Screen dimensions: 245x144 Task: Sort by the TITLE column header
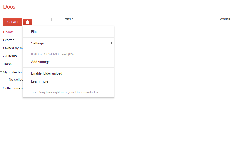pos(69,19)
